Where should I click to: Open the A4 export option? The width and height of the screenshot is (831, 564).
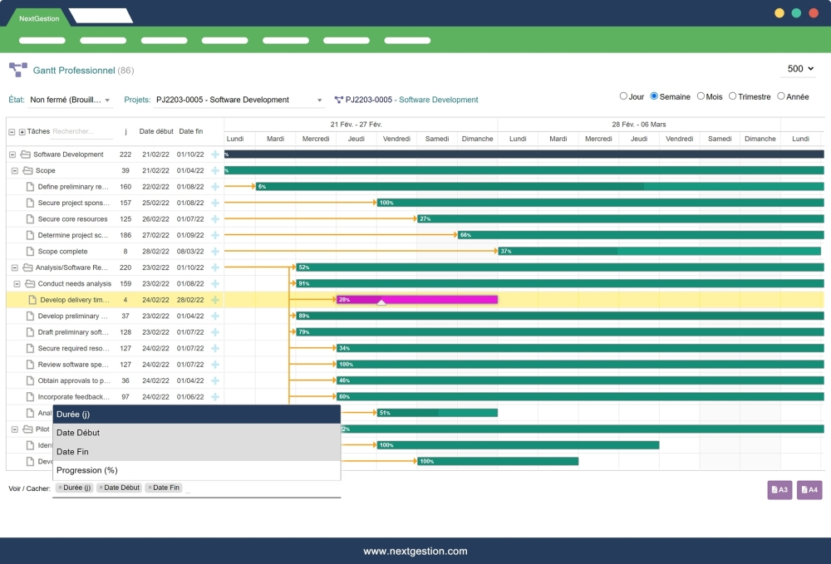point(809,490)
